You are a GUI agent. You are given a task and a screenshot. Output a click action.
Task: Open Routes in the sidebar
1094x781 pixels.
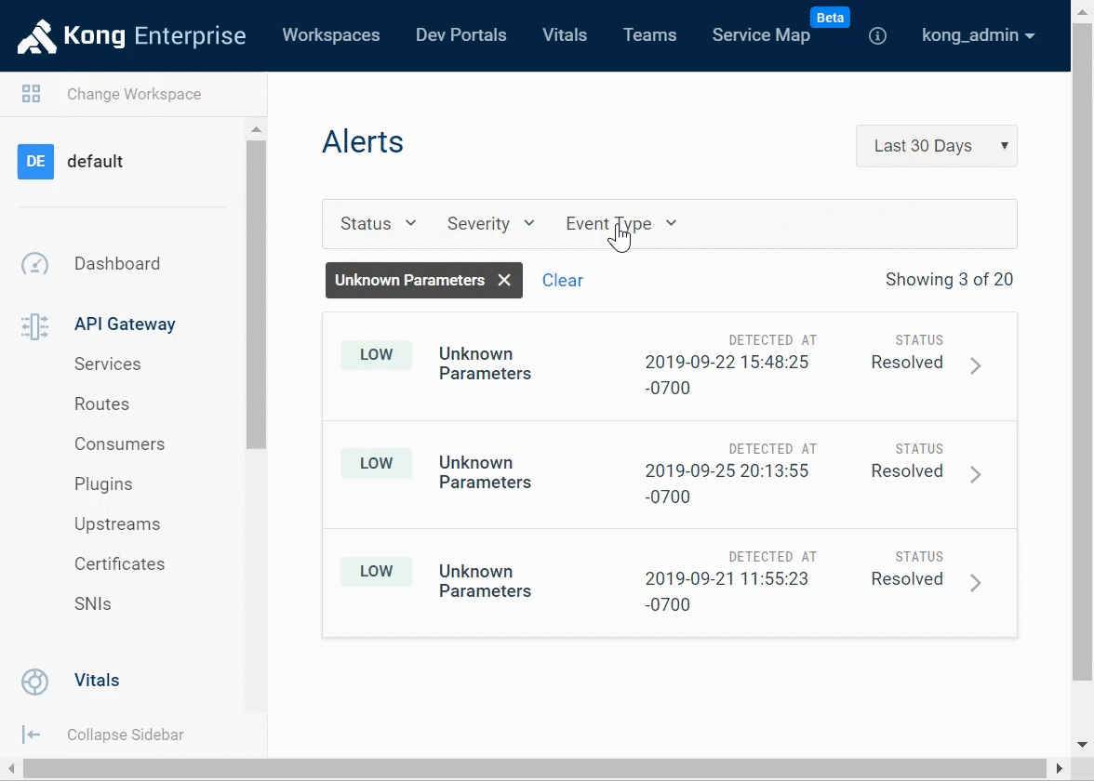[102, 404]
